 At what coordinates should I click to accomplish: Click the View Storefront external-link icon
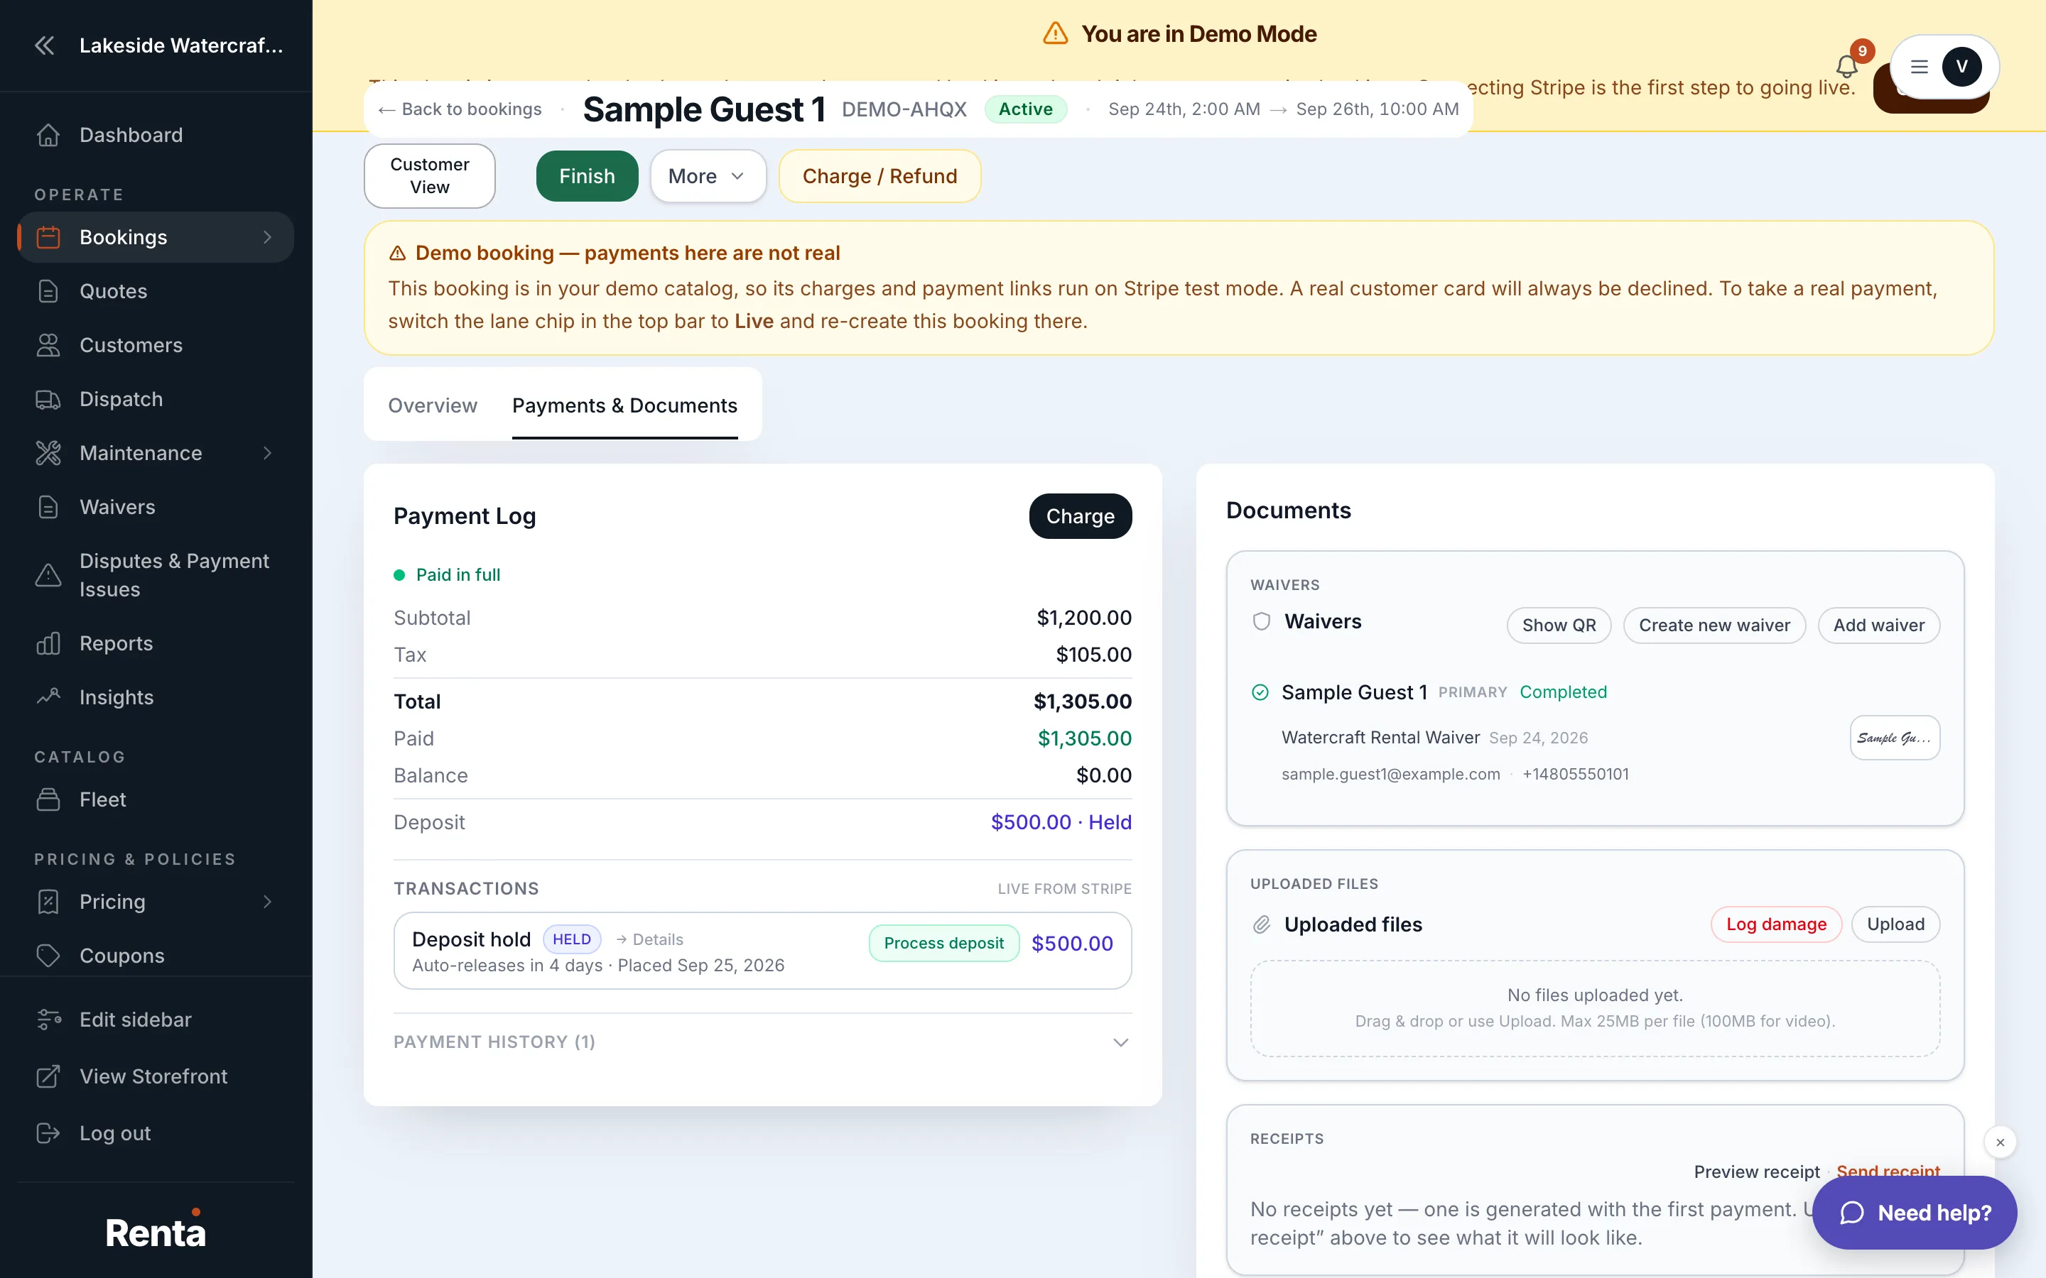click(x=48, y=1076)
